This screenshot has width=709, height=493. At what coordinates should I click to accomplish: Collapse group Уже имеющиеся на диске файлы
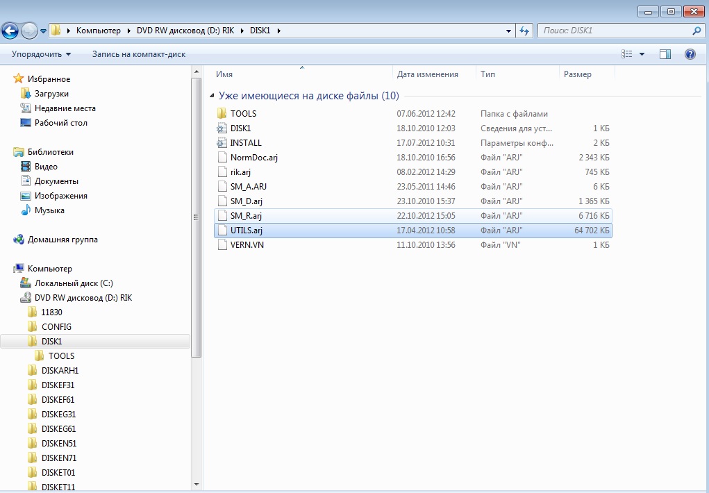(x=212, y=96)
